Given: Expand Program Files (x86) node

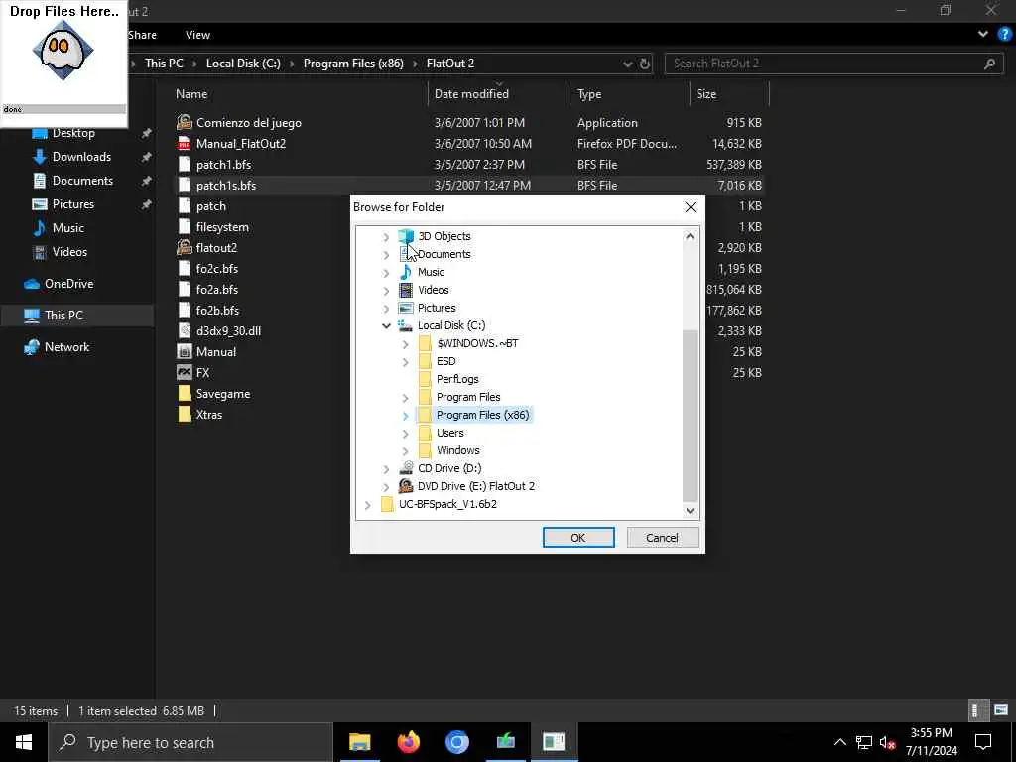Looking at the screenshot, I should [406, 416].
